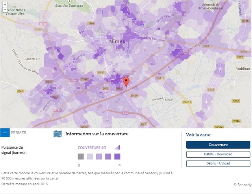Click the Information sur la couverture heading
The image size is (252, 194).
point(96,134)
